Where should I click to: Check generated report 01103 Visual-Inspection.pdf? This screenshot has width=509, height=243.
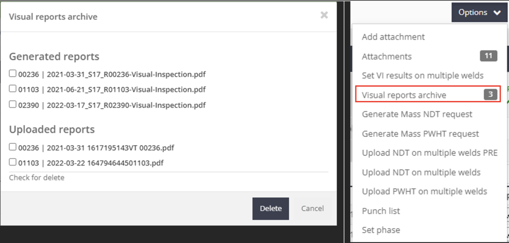pyautogui.click(x=12, y=88)
